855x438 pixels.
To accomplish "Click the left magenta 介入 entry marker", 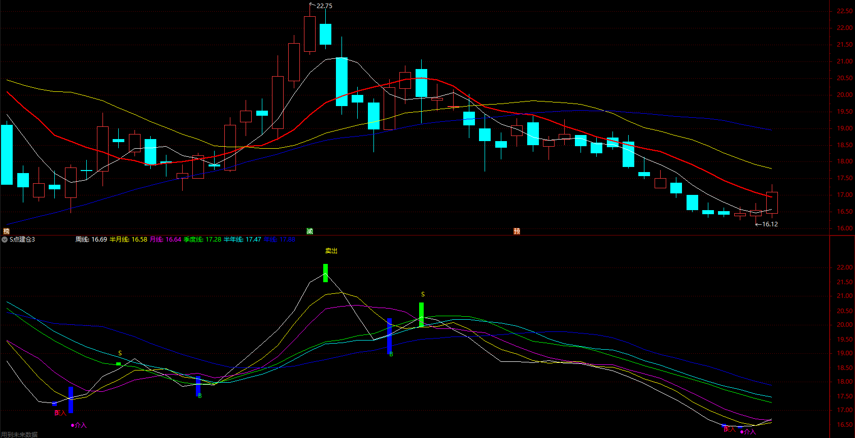I will click(79, 425).
